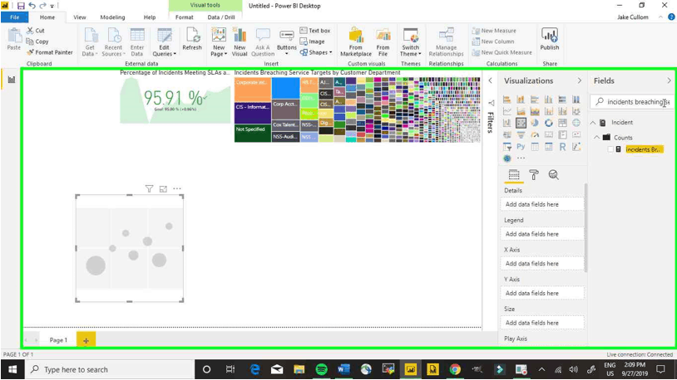Open more options on scatter visual
Screen dimensions: 677x380
177,188
